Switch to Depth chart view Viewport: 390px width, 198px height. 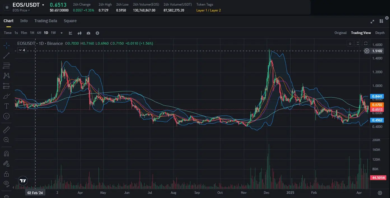pyautogui.click(x=380, y=33)
